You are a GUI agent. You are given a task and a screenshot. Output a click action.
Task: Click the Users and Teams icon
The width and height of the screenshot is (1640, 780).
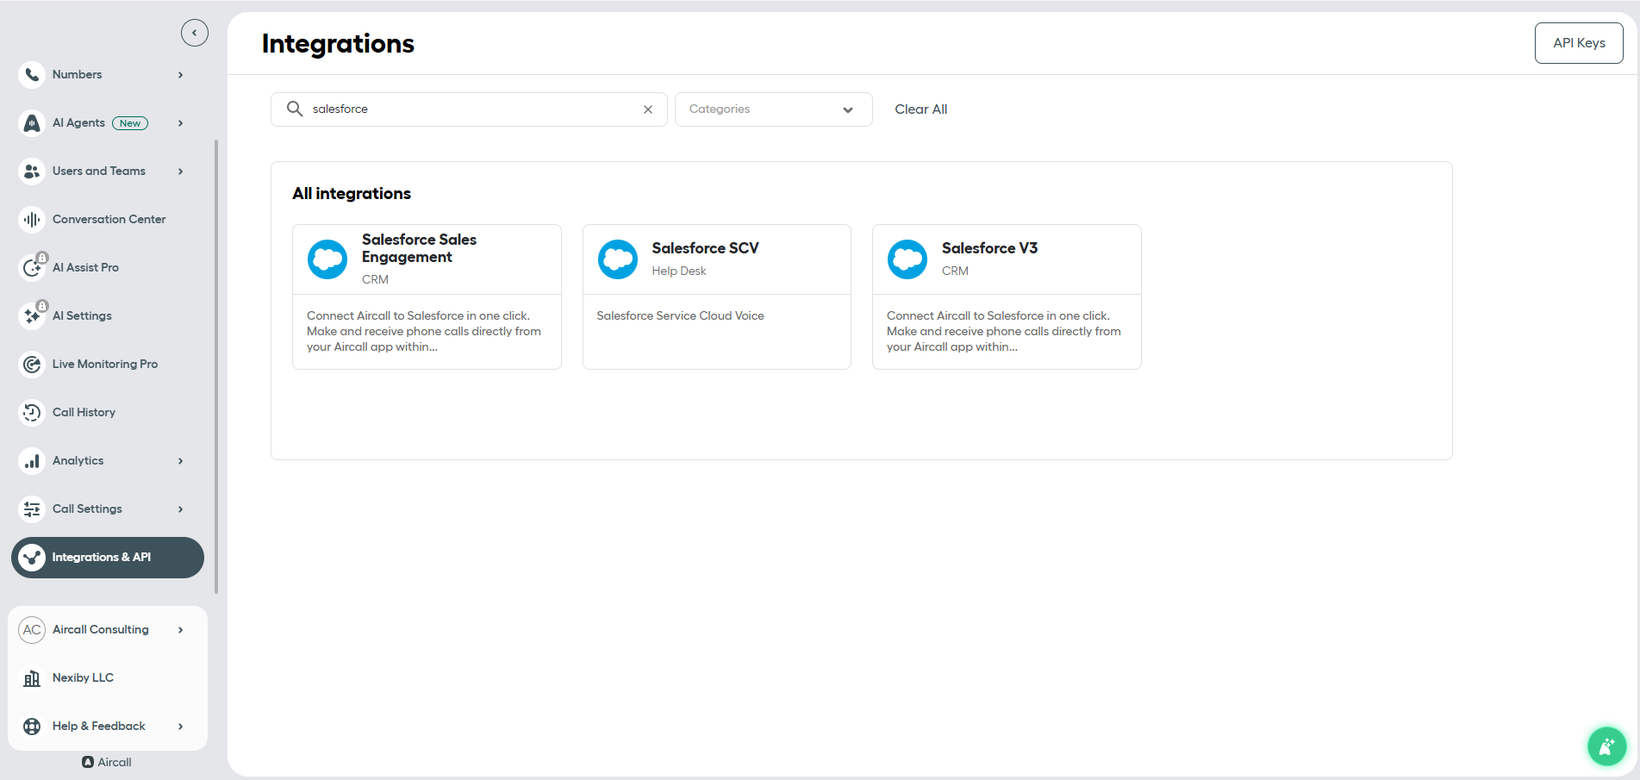32,172
